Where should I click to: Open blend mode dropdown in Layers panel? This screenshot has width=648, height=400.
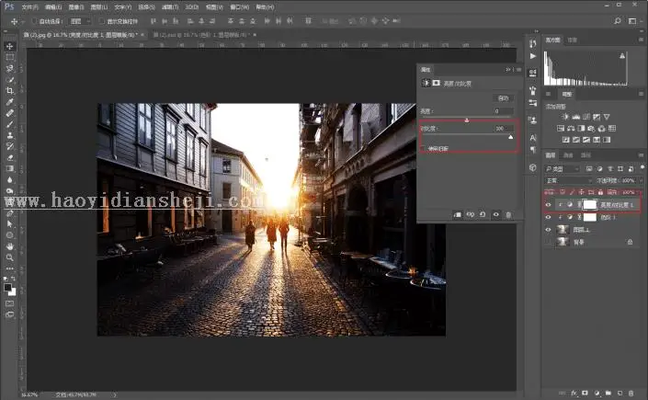coord(568,181)
